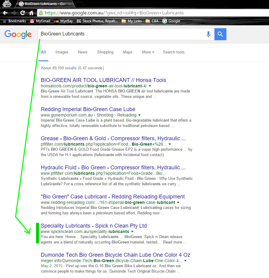
Task: Expand the pfifilter.com Bio-Green+%26 dropdown arrow
Action: click(170, 144)
